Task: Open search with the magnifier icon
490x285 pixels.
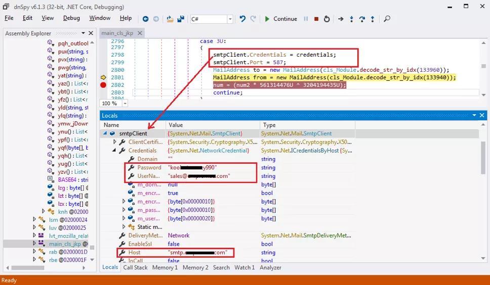Action: tap(387, 19)
